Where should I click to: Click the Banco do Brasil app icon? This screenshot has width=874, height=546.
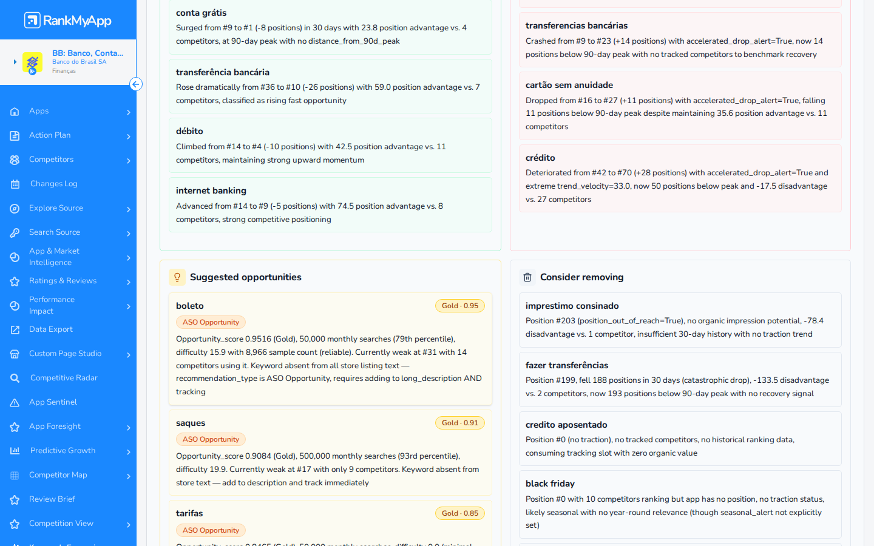[x=32, y=62]
